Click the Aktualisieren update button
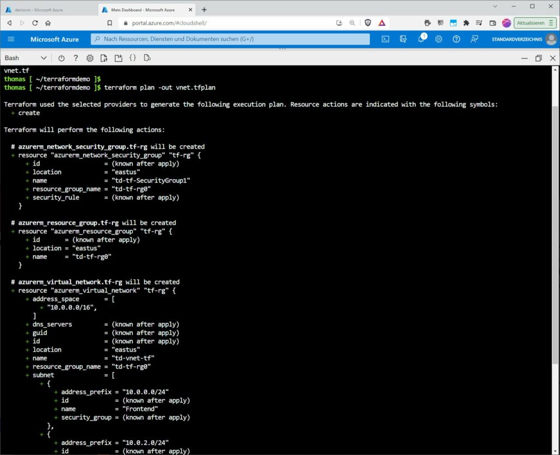 tap(535, 23)
